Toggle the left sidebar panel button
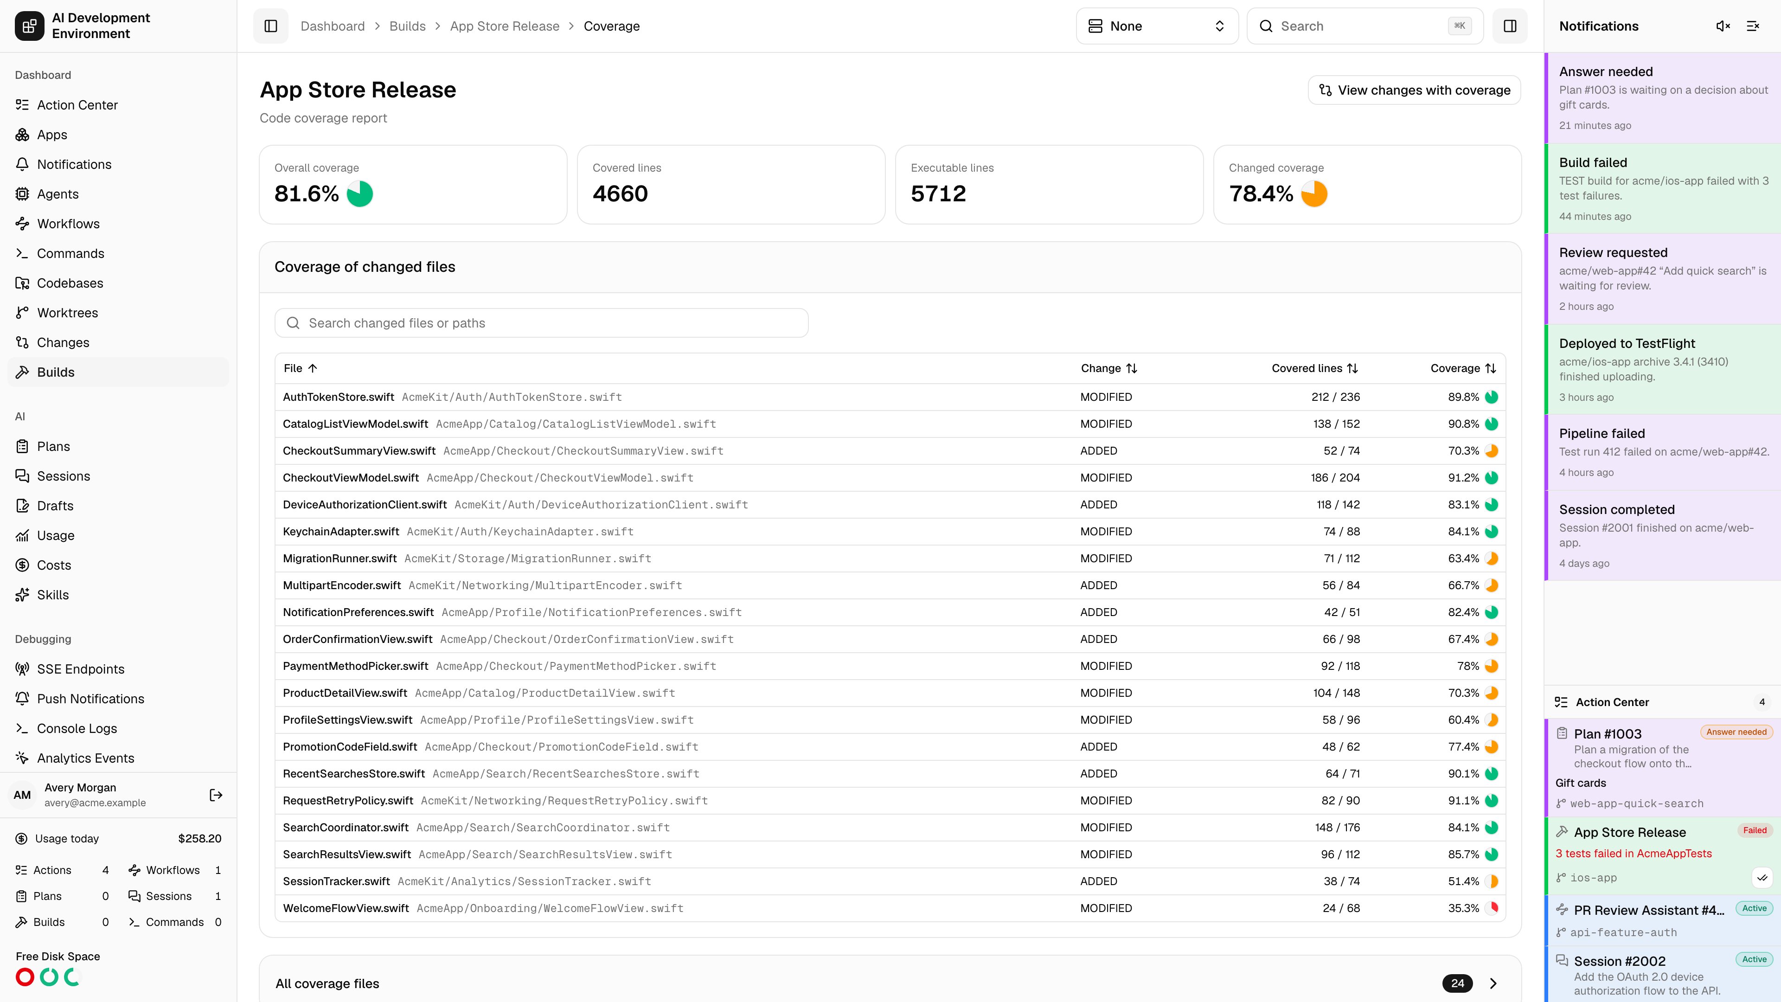Viewport: 1781px width, 1002px height. pos(270,26)
